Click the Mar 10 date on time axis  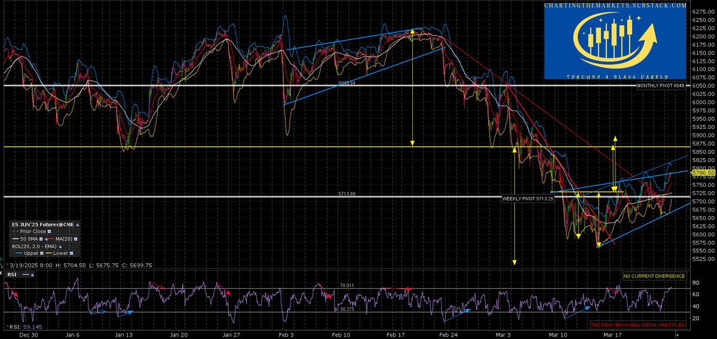tap(559, 334)
